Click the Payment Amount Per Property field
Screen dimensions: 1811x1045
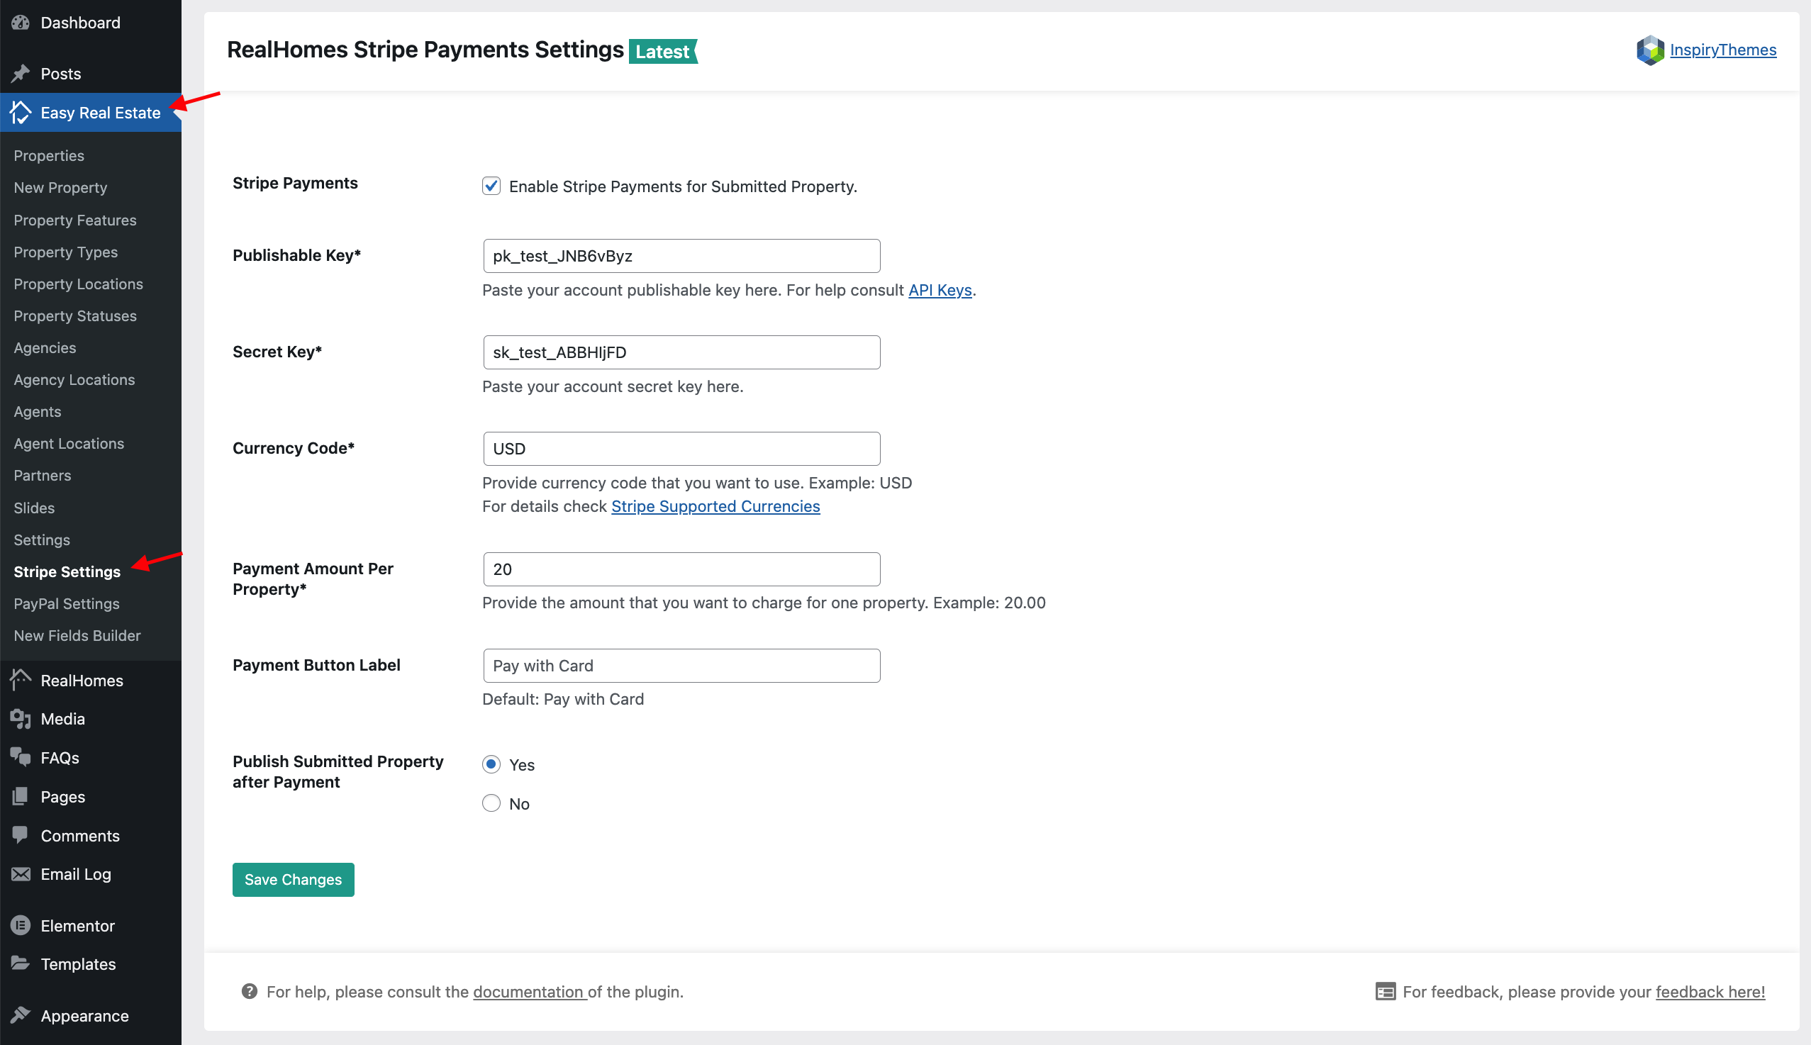coord(681,570)
